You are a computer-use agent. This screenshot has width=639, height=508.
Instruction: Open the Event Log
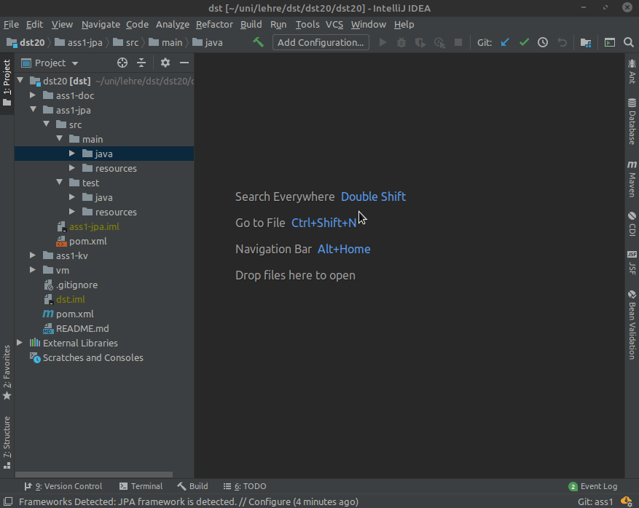point(593,486)
